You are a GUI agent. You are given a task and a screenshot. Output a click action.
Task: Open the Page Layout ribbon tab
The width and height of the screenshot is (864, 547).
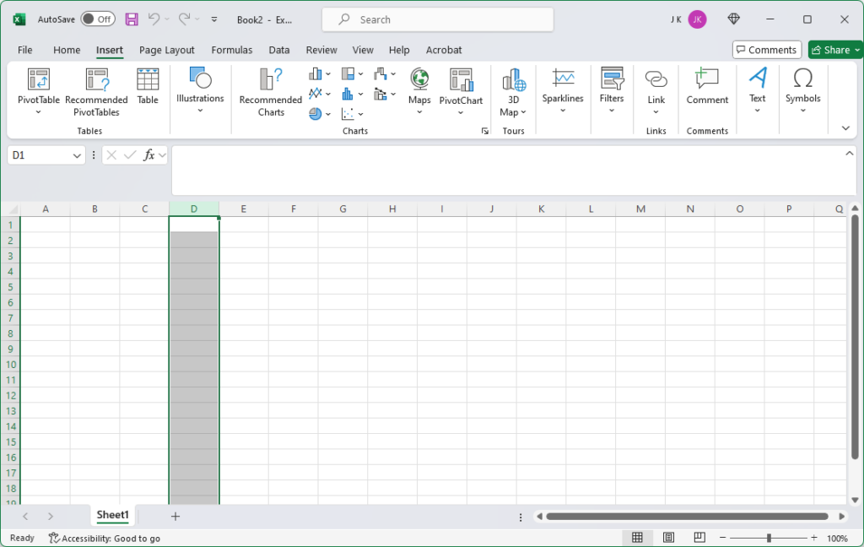[166, 50]
